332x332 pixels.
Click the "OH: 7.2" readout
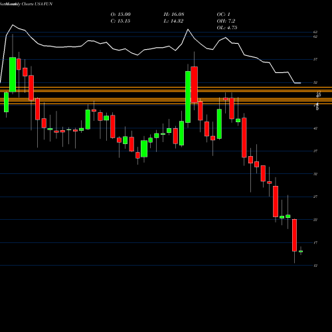[226, 21]
